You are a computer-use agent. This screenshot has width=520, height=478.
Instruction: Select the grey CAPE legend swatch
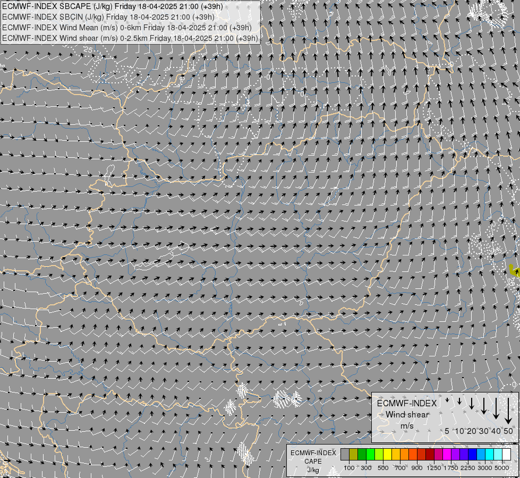pos(345,455)
